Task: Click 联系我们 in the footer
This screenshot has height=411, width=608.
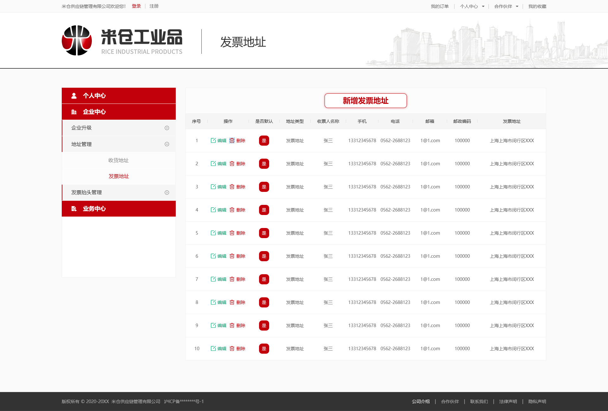Action: [x=479, y=402]
